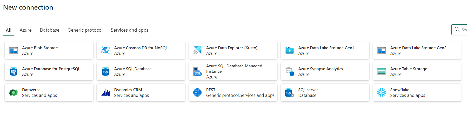Screen dimensions: 467x123
Task: Click the Snowflake snowflake icon
Action: [381, 92]
